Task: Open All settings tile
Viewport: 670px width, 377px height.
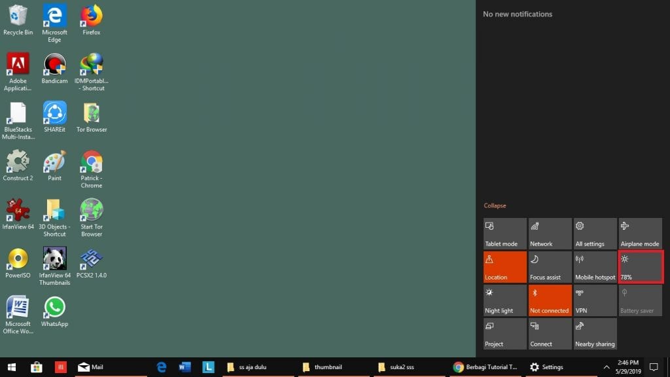Action: tap(595, 234)
